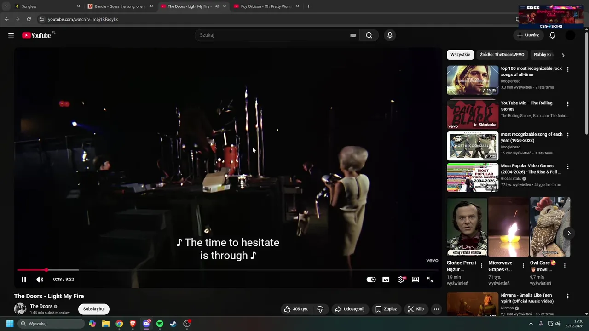Open Paint It Black mix thumbnail
589x331 pixels.
pos(473,114)
